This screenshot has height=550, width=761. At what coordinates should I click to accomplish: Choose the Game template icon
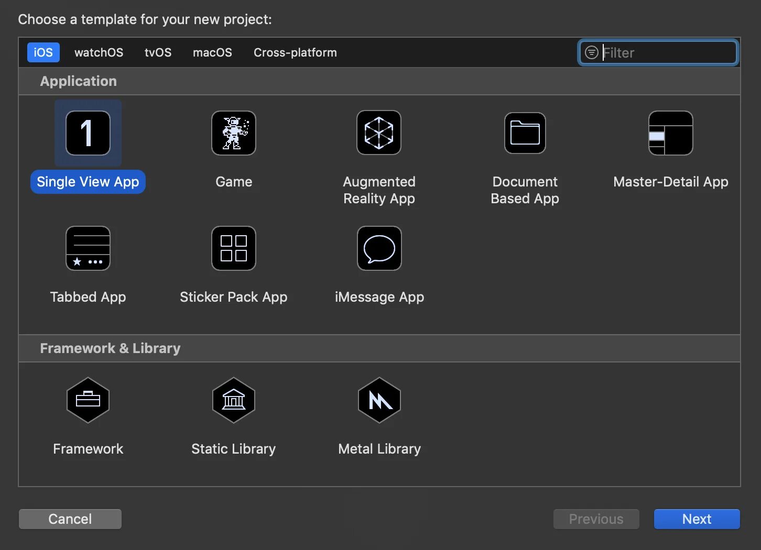(234, 133)
